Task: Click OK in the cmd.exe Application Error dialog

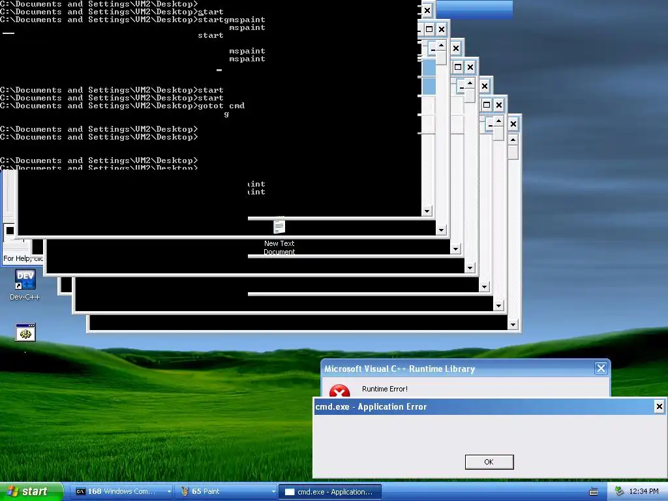Action: (489, 462)
